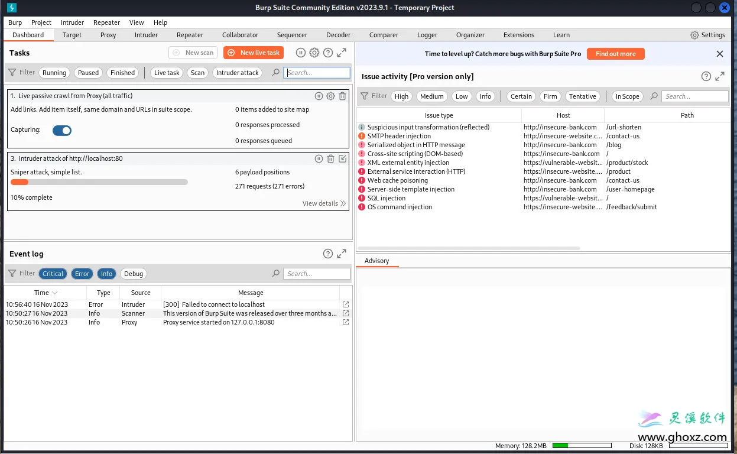
Task: Focus the Event log search field
Action: pos(317,274)
